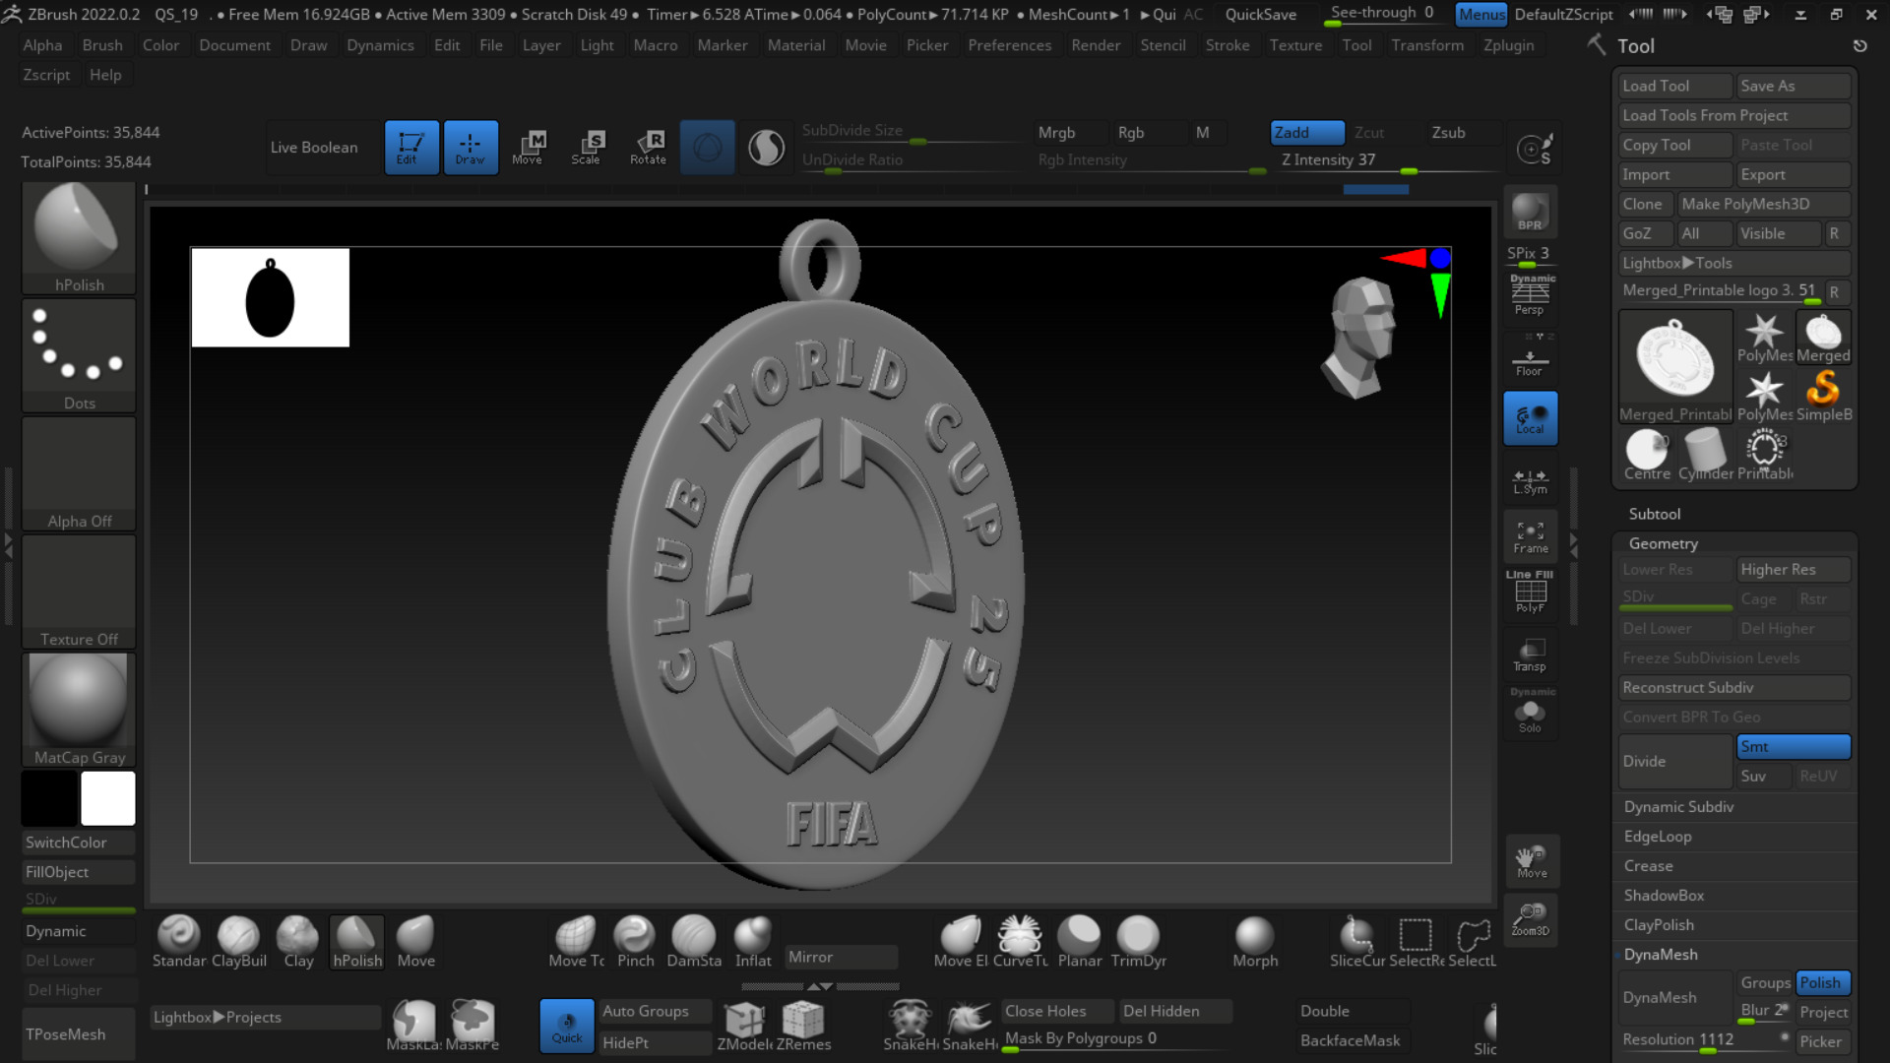Select the Move brush in bottom shelf
Image resolution: width=1890 pixels, height=1063 pixels.
point(415,942)
